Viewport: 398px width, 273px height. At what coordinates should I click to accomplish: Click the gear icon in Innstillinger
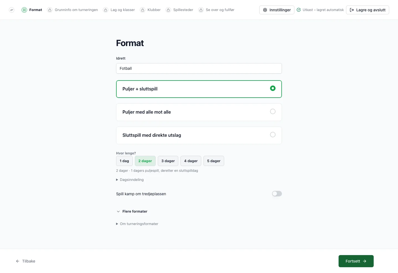pos(265,10)
